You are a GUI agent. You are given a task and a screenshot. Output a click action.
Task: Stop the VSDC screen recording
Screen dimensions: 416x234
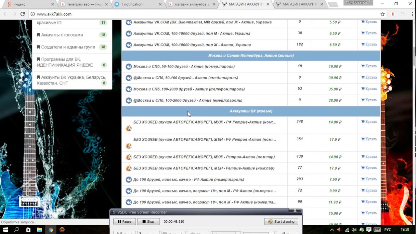point(148,222)
